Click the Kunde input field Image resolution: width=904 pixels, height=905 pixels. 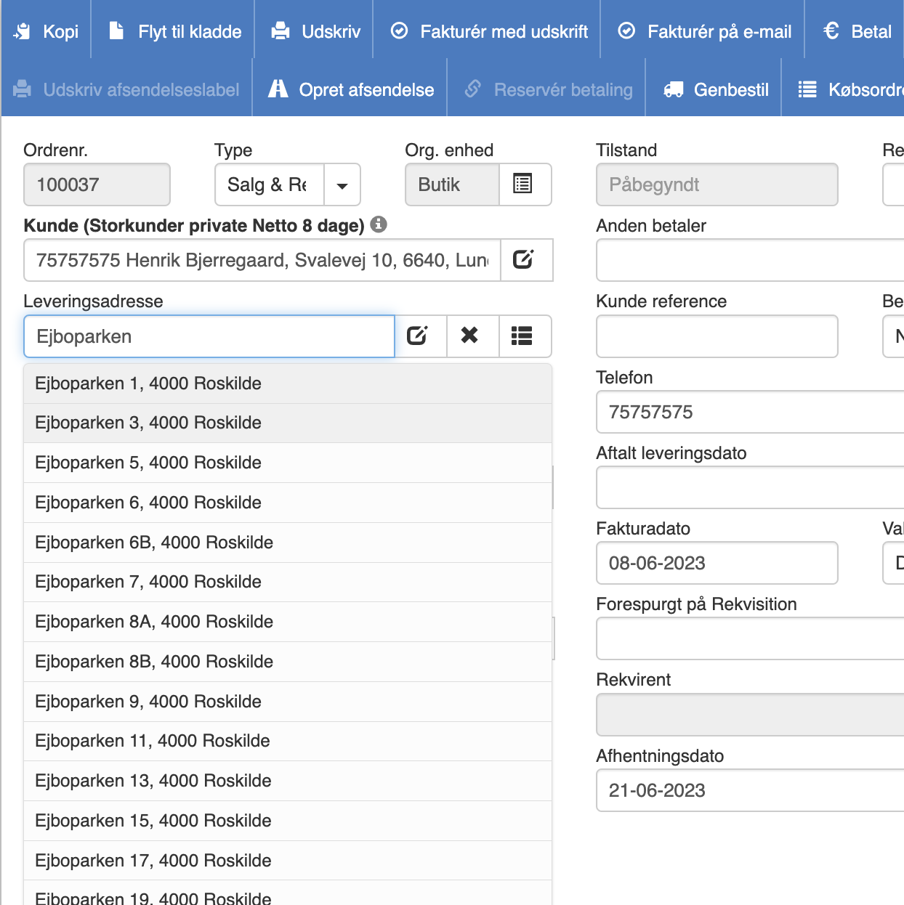pos(262,260)
